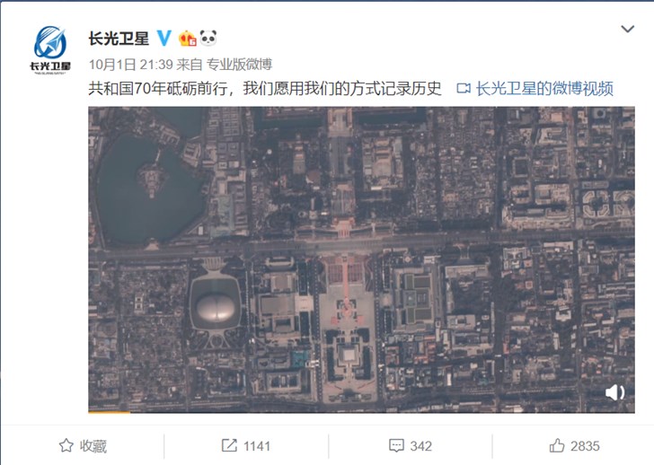Open 长光卫星的微博视频 link
Image resolution: width=654 pixels, height=465 pixels.
[x=544, y=89]
